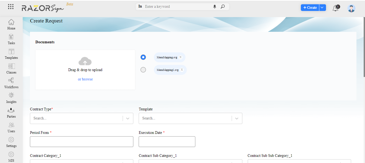Select the MenuMapping.svg radio button
Screen dimensions: 365x163
point(143,57)
